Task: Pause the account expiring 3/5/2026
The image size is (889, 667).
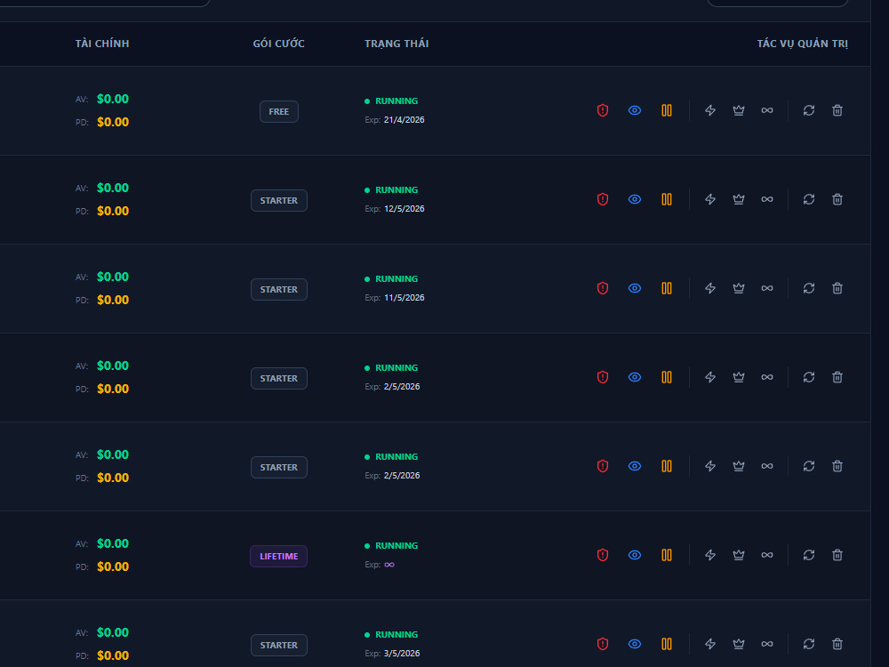Action: 667,644
